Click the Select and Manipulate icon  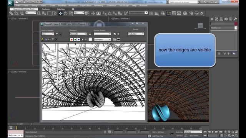[x=93, y=13]
